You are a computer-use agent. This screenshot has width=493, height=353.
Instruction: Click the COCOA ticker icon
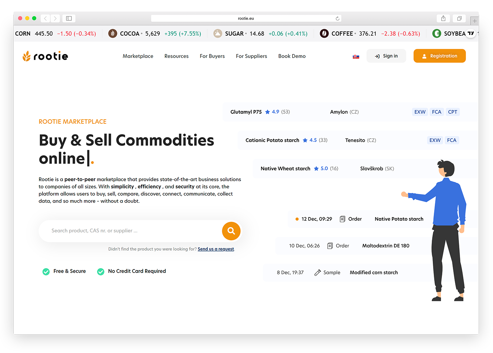coord(113,34)
